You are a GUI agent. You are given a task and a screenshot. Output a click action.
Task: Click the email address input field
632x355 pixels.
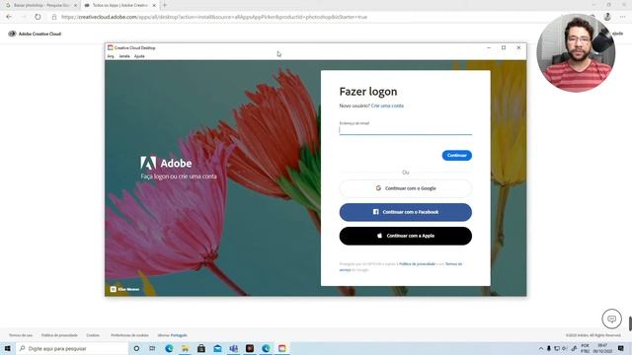coord(406,130)
